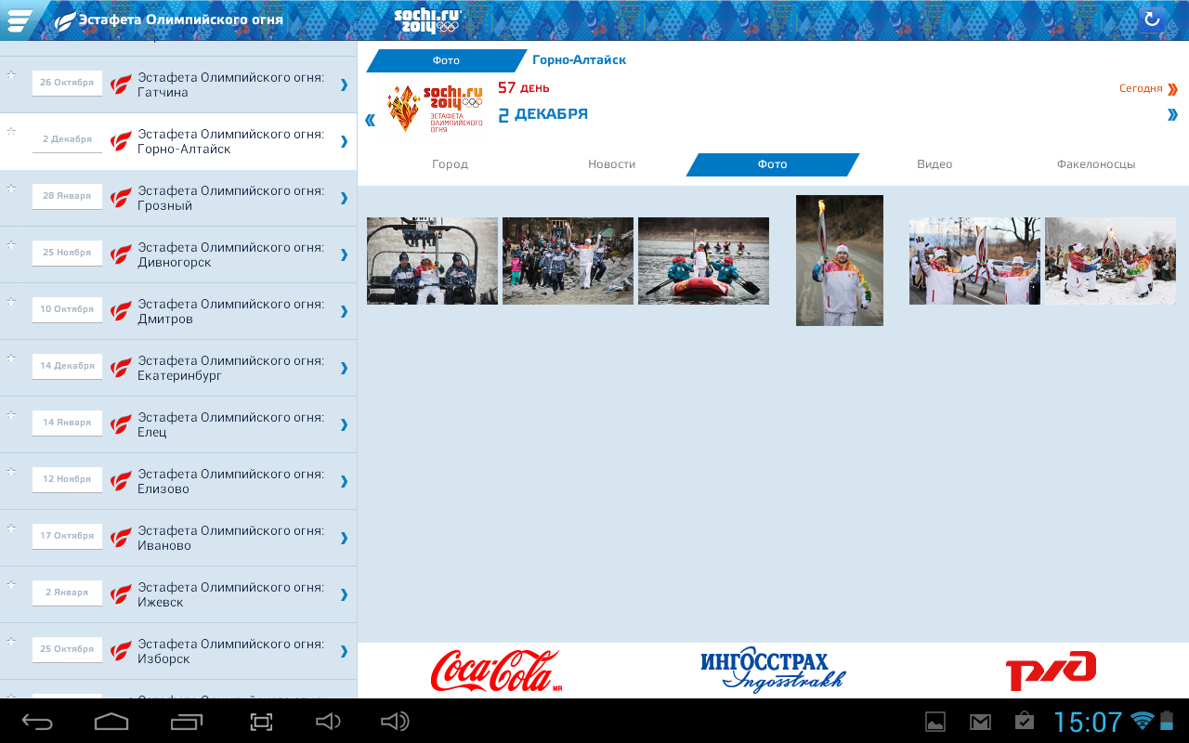Open the hamburger menu in top-left corner
The image size is (1189, 743).
[x=19, y=20]
